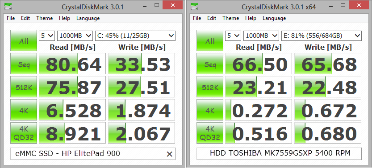Image resolution: width=372 pixels, height=168 pixels.
Task: Click Seq read value 80.64
Action: pos(72,64)
